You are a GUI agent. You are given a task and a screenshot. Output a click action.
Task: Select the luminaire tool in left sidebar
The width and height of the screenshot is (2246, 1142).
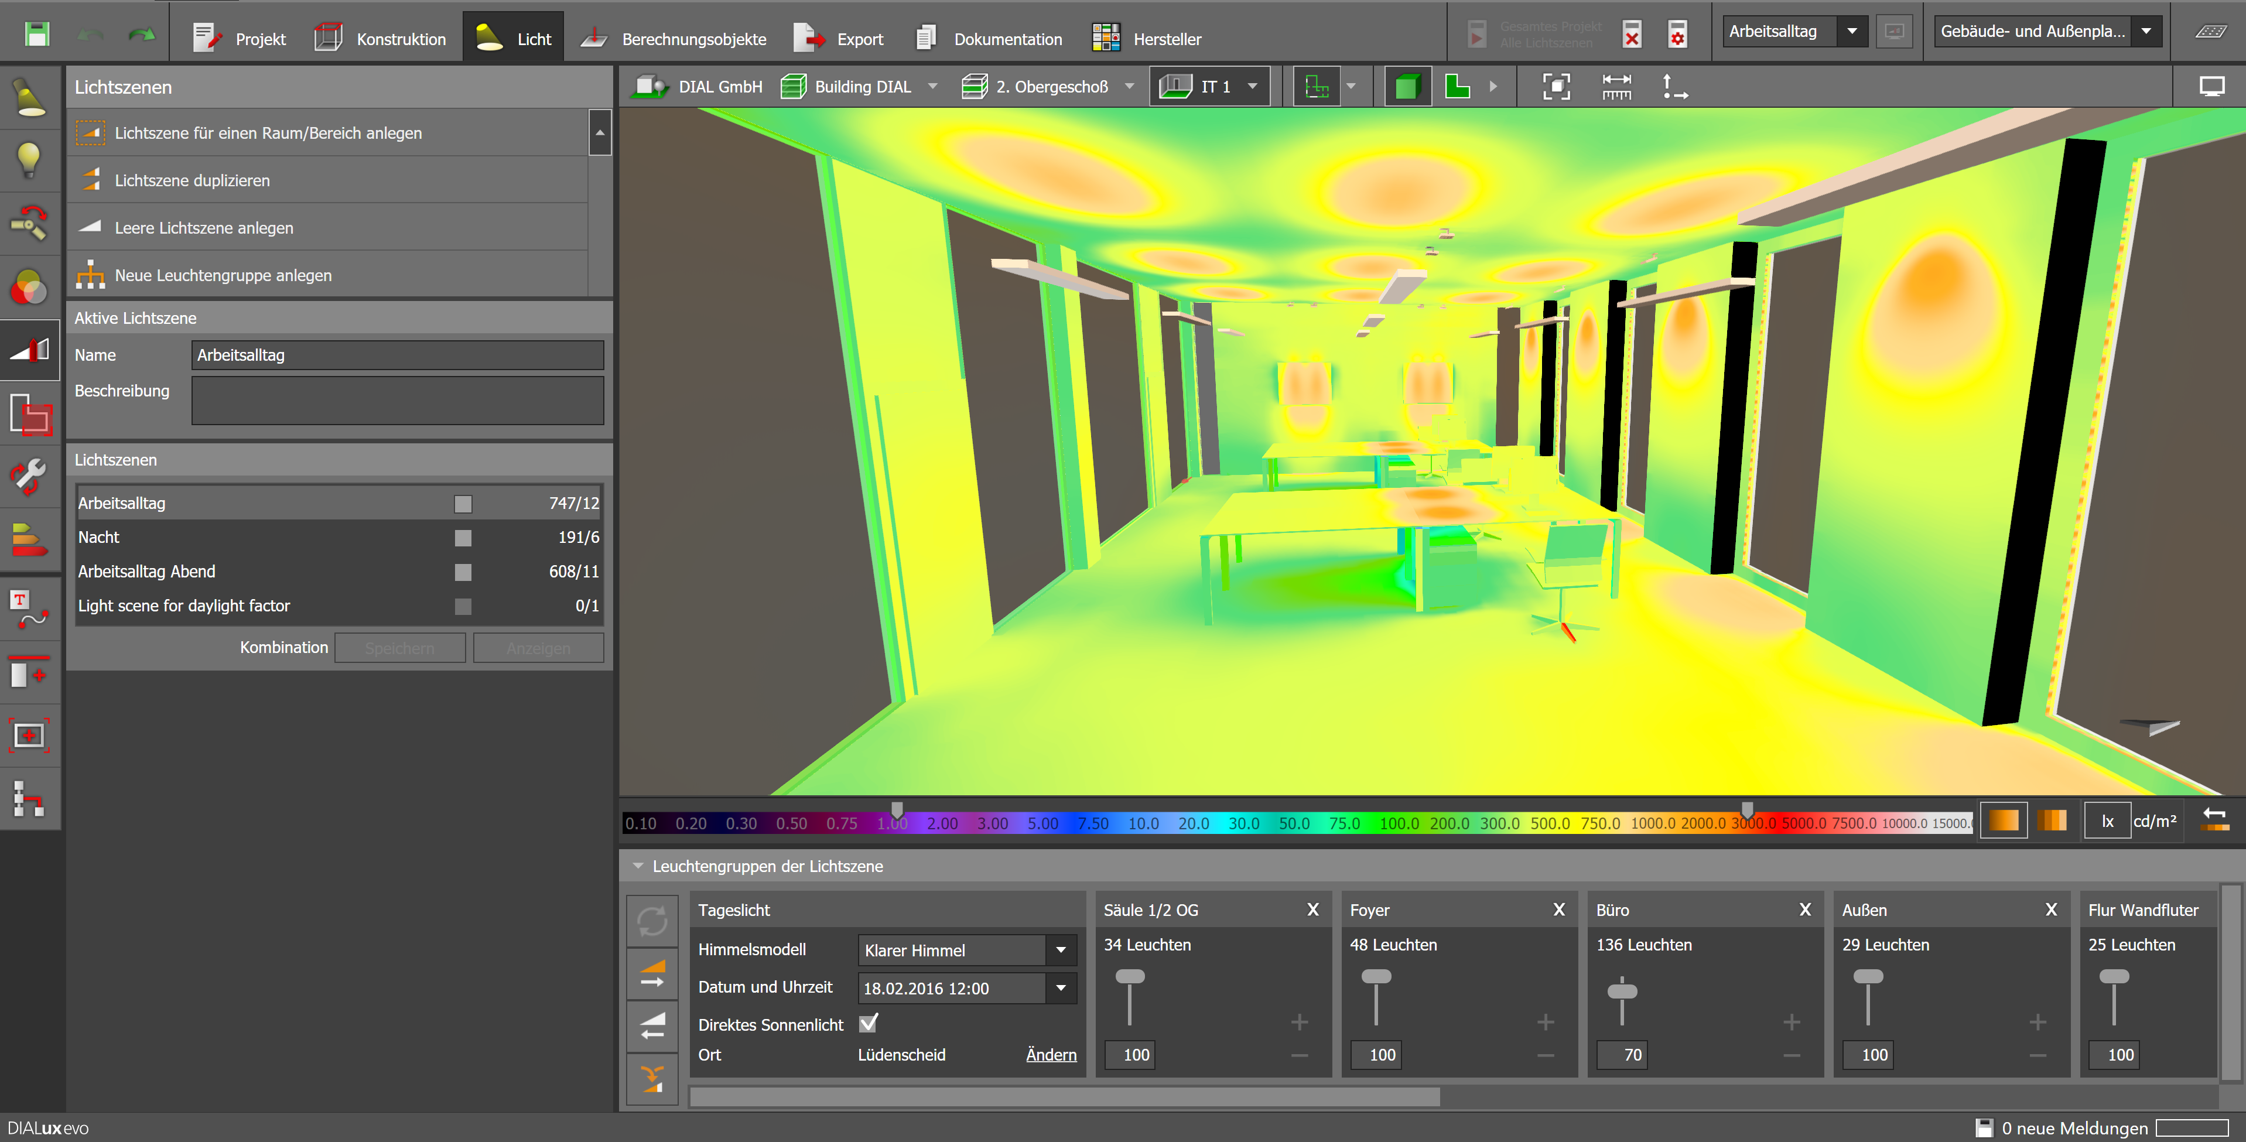pos(30,98)
